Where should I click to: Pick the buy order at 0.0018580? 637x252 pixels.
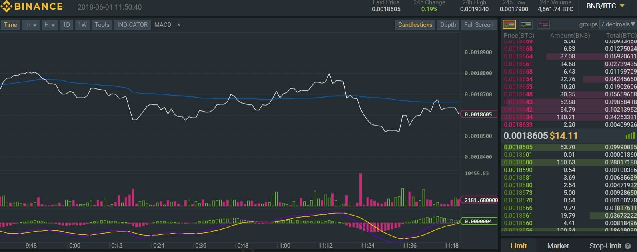(x=569, y=185)
